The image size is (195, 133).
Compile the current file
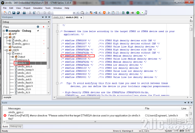pyautogui.click(x=123, y=13)
